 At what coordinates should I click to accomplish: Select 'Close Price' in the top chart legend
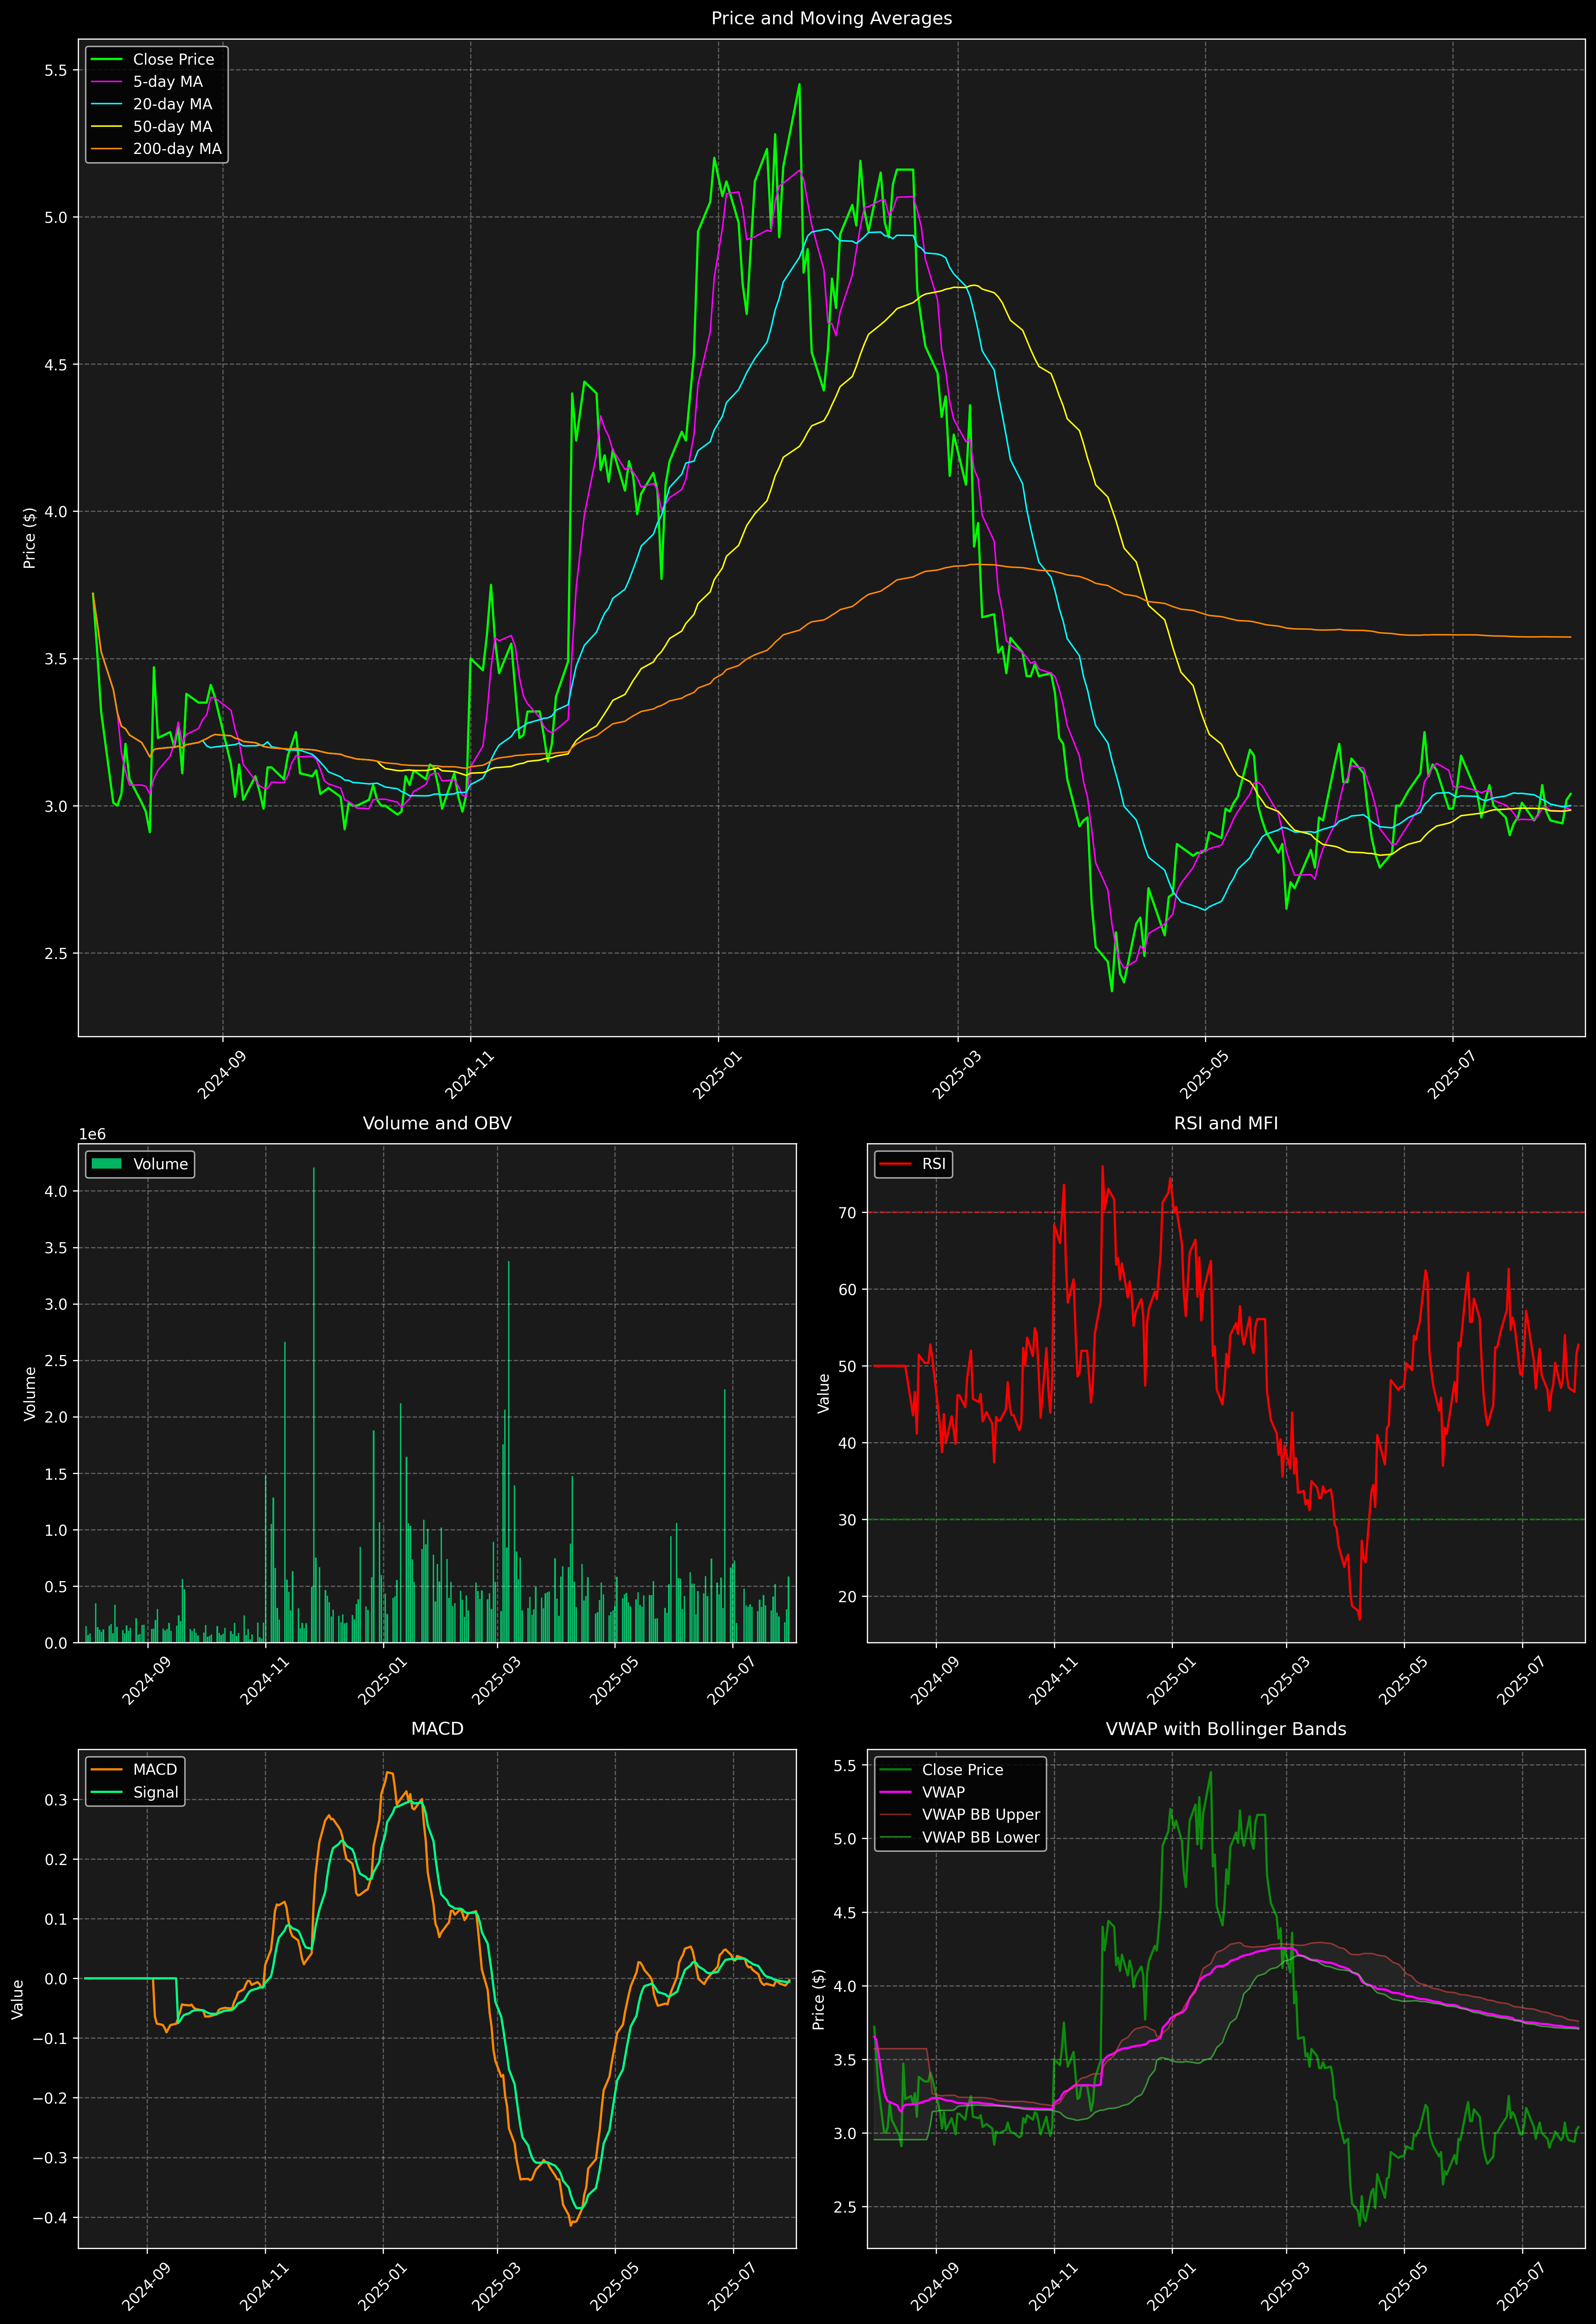pyautogui.click(x=173, y=60)
